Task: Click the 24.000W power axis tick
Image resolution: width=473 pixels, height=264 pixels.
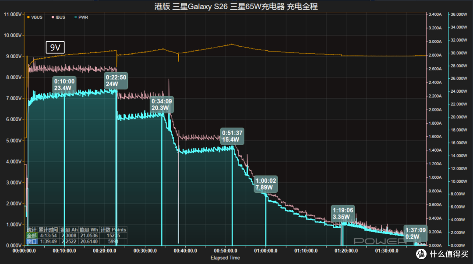Action: (459, 91)
